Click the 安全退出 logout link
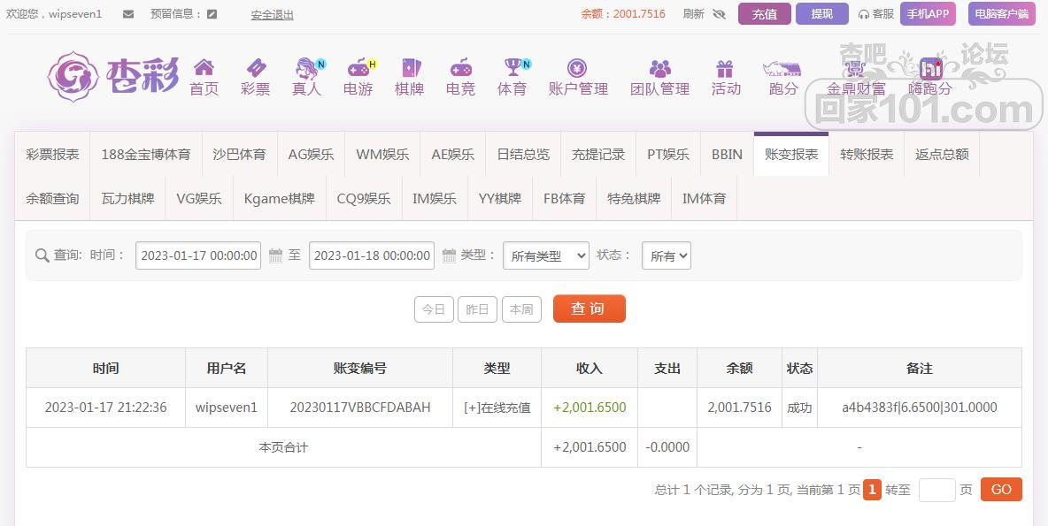Image resolution: width=1048 pixels, height=526 pixels. tap(272, 15)
